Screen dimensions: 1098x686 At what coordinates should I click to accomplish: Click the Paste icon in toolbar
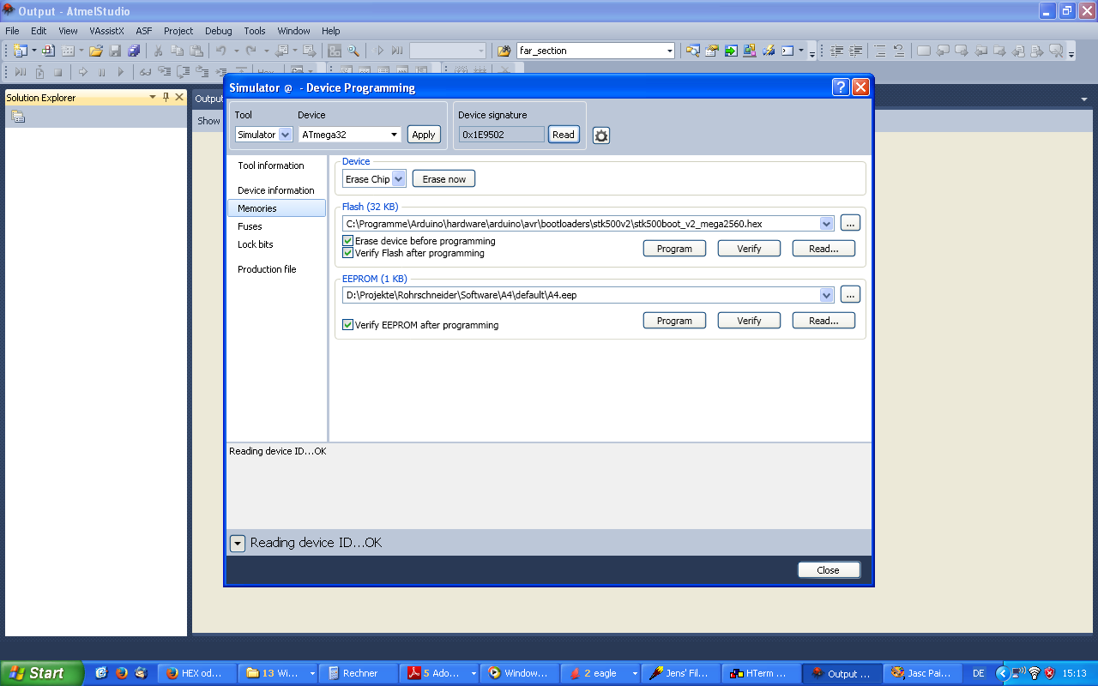coord(196,51)
